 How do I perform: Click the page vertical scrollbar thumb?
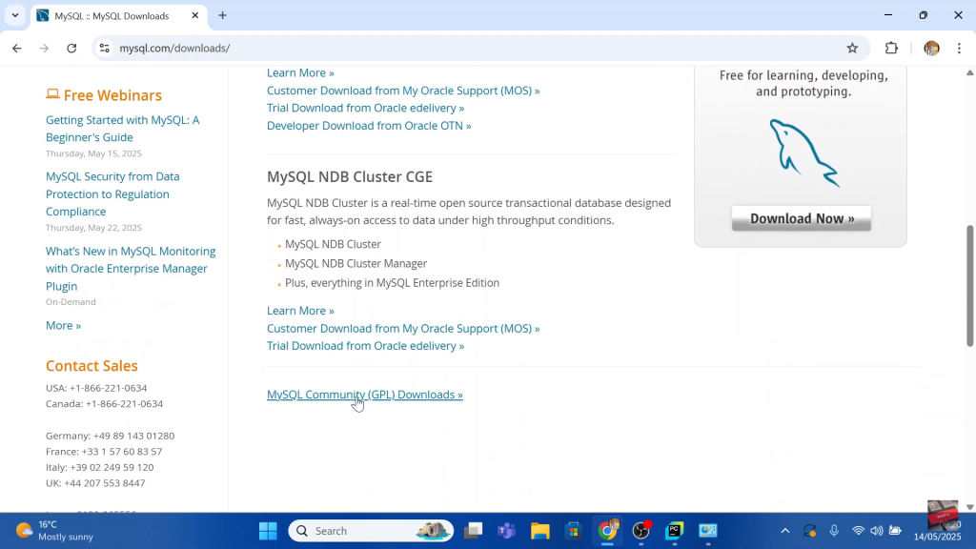click(x=969, y=286)
